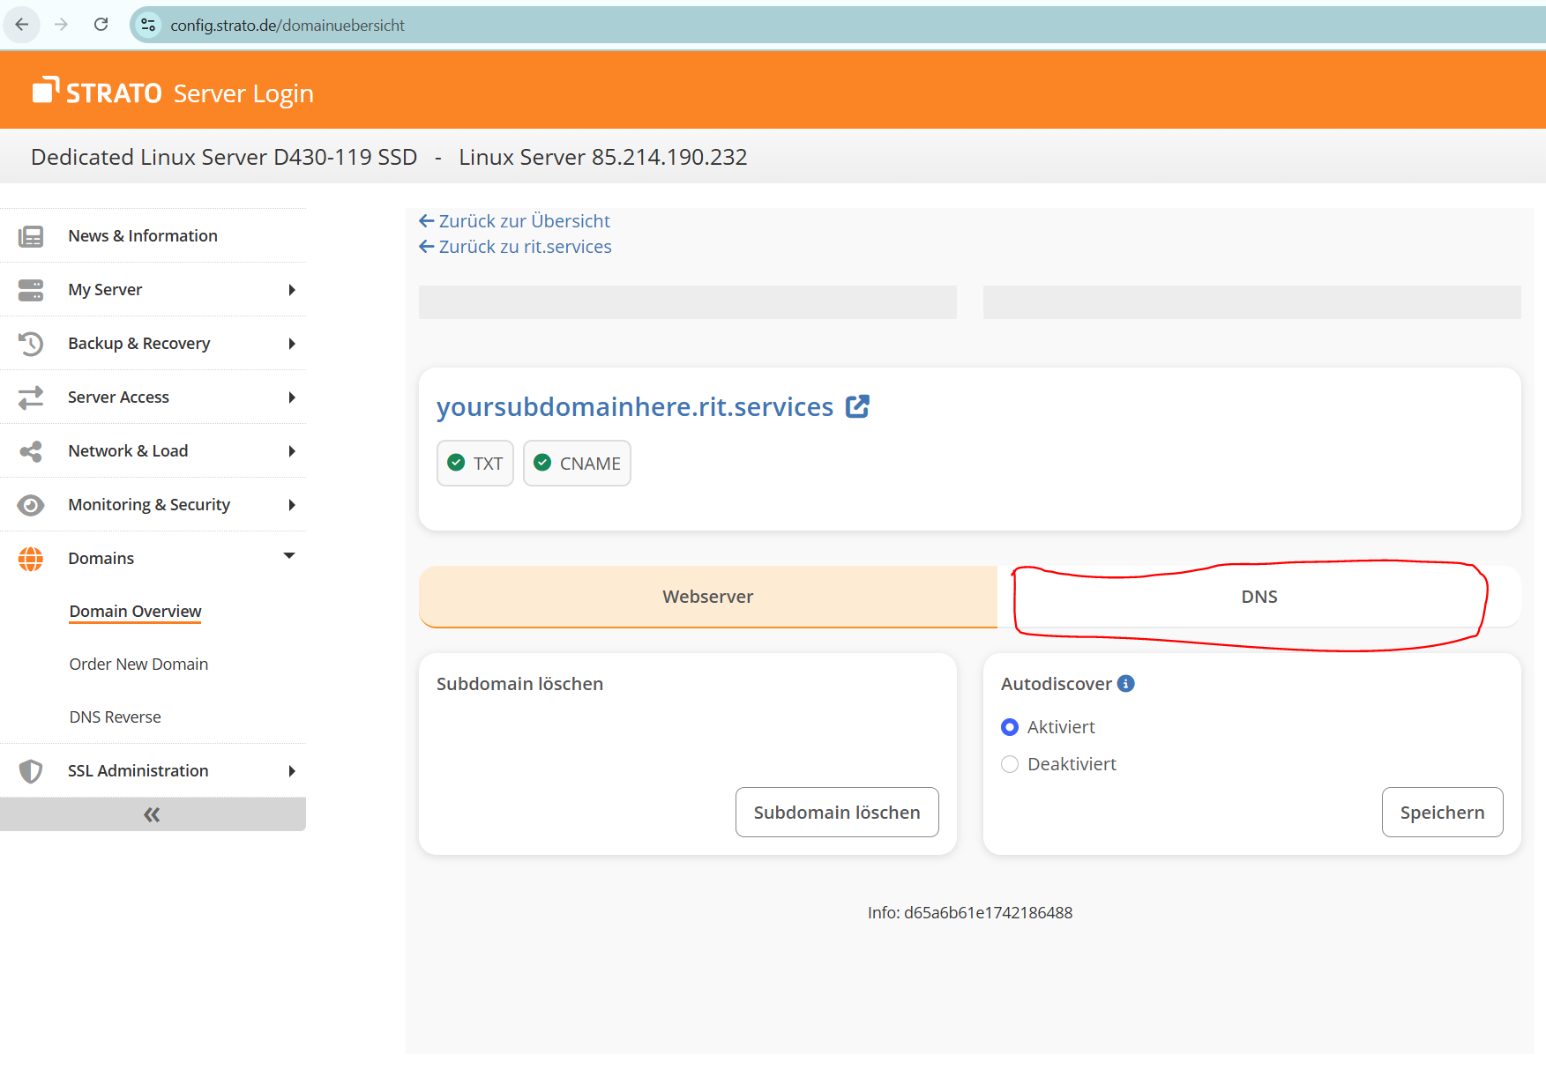Switch to the Webserver tab
This screenshot has height=1077, width=1546.
(x=708, y=597)
